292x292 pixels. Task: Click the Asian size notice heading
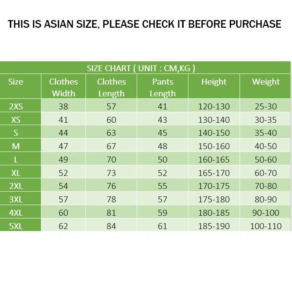145,24
